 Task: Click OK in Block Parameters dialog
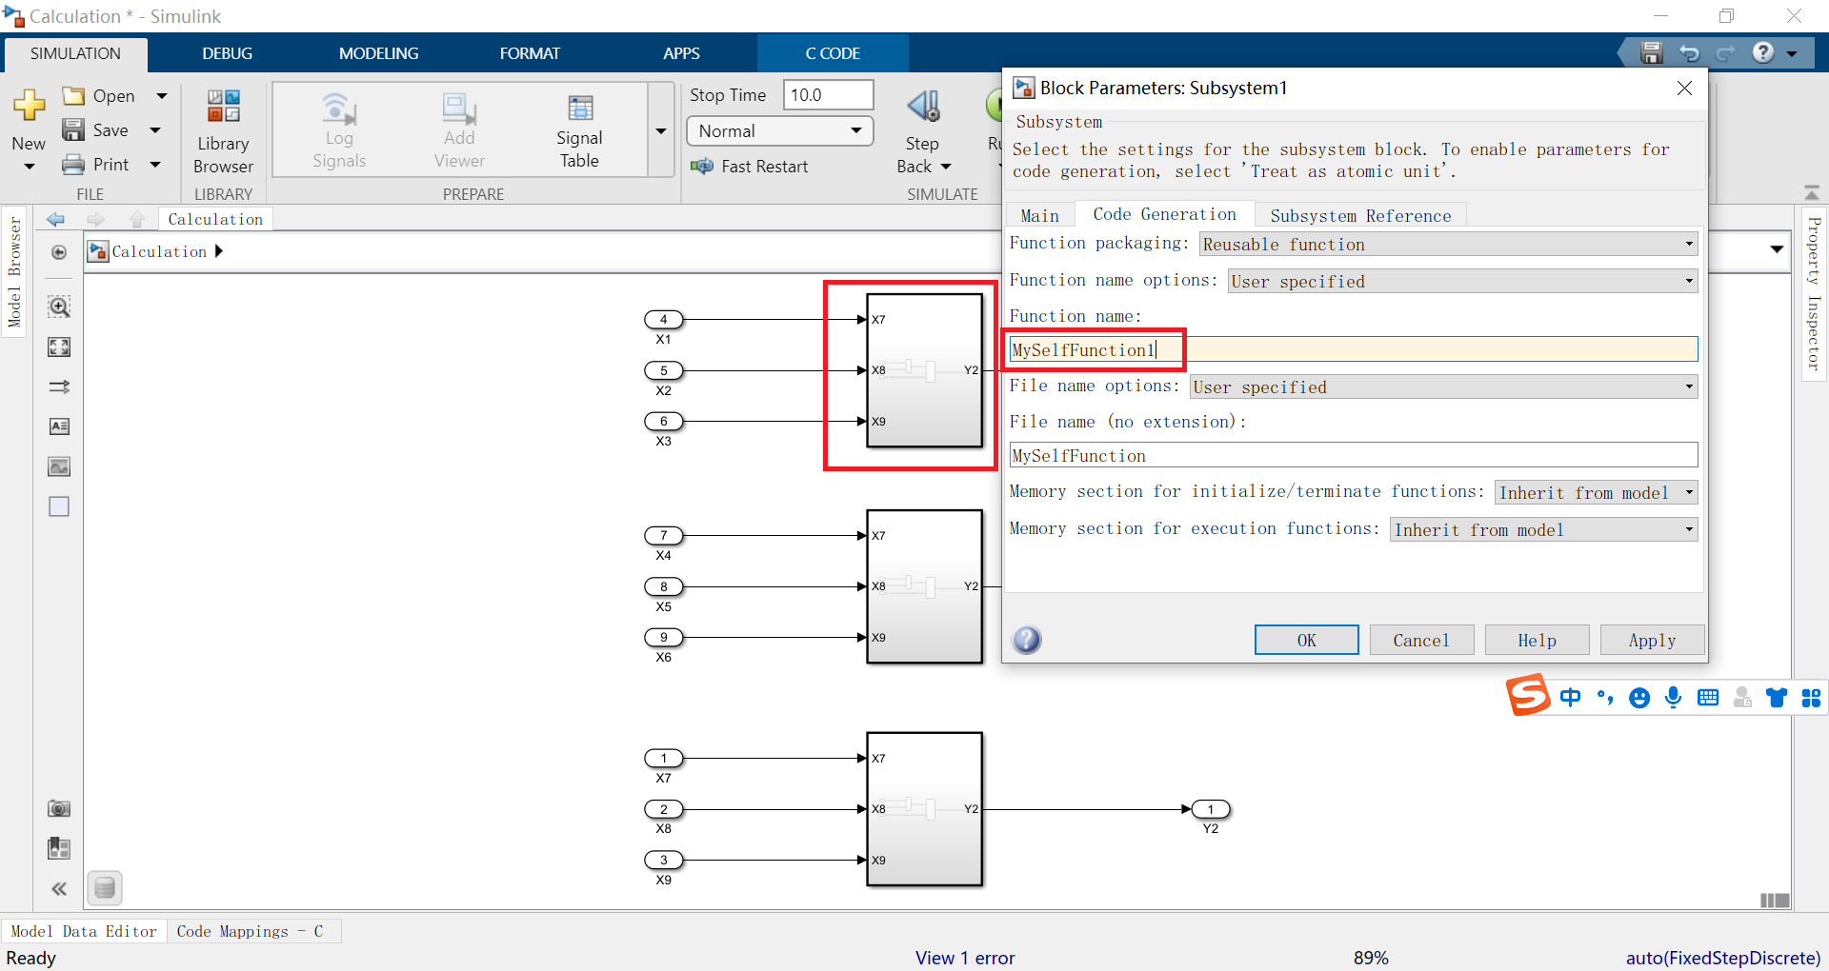[1306, 641]
